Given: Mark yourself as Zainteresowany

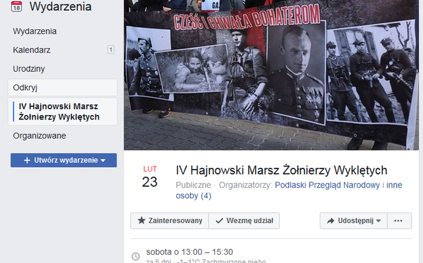Looking at the screenshot, I should click(169, 221).
